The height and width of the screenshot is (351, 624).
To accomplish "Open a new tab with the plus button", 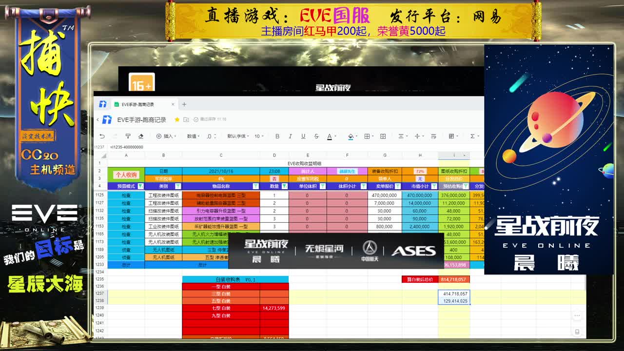I will (184, 104).
